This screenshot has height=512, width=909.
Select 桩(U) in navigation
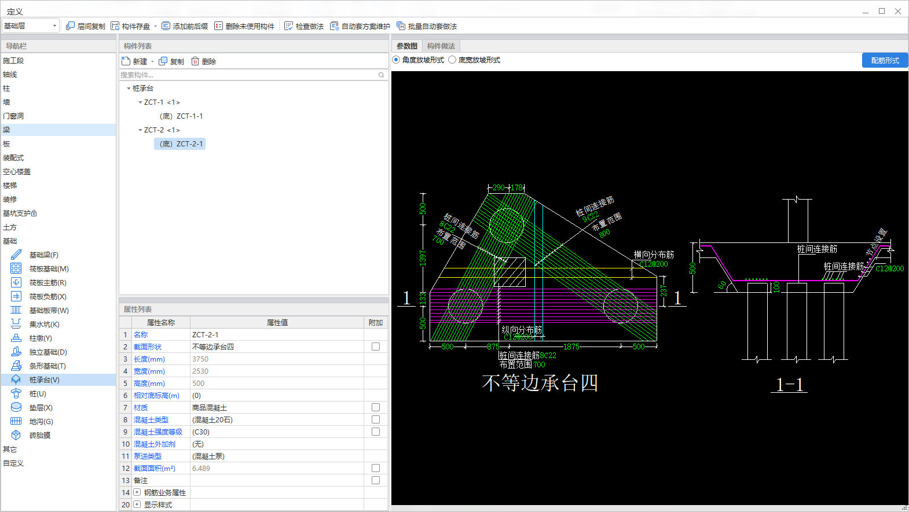click(x=38, y=393)
